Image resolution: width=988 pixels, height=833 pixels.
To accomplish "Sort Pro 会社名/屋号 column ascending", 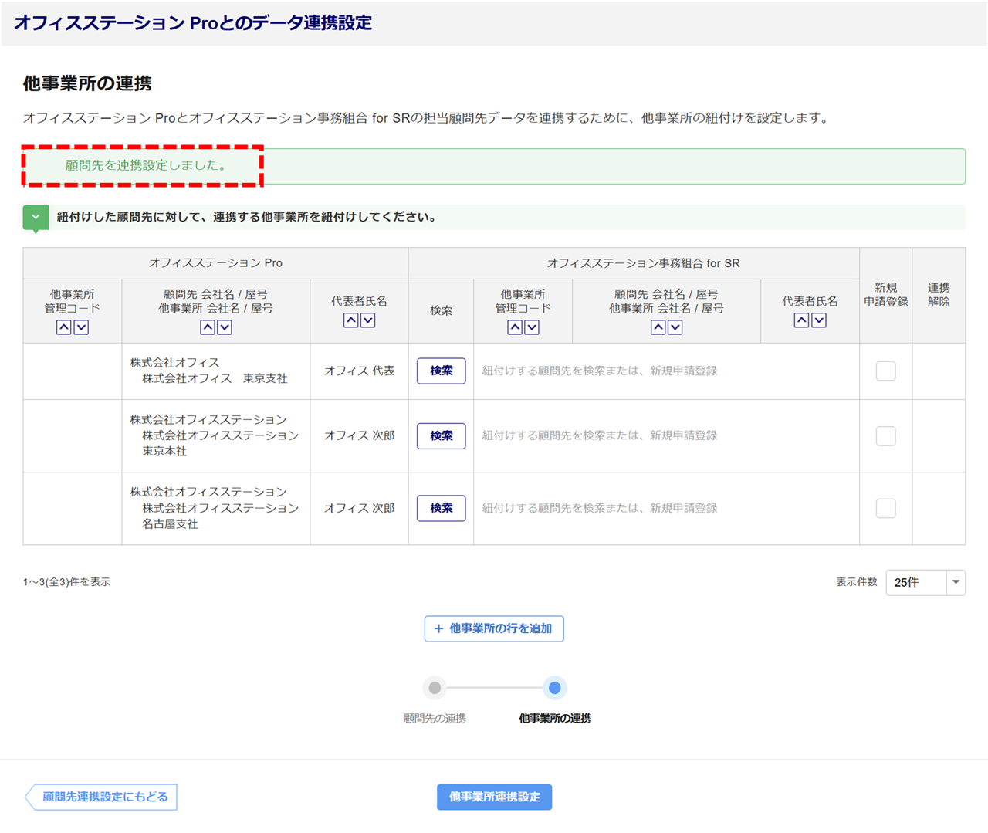I will point(208,327).
